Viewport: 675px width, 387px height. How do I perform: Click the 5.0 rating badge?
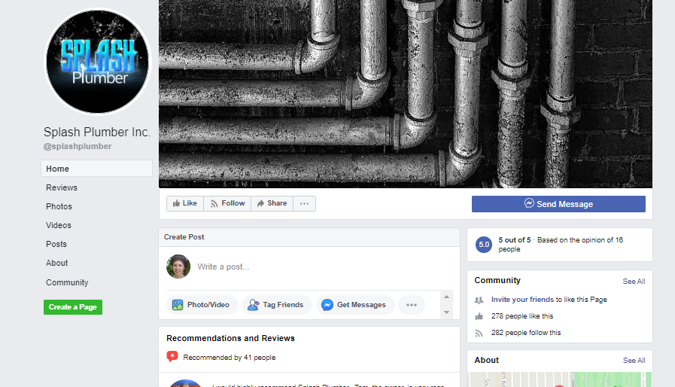click(484, 245)
